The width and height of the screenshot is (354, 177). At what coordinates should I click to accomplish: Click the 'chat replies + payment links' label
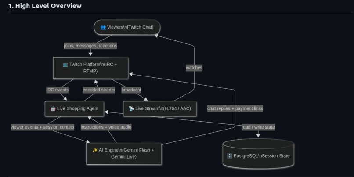(235, 108)
